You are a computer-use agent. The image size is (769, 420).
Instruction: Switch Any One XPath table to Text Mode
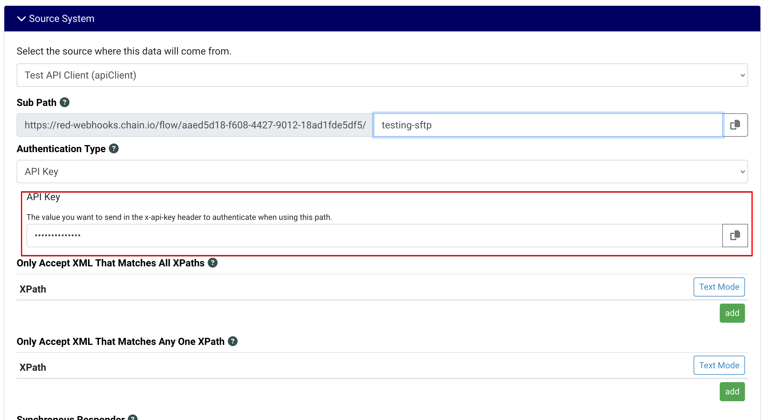719,365
